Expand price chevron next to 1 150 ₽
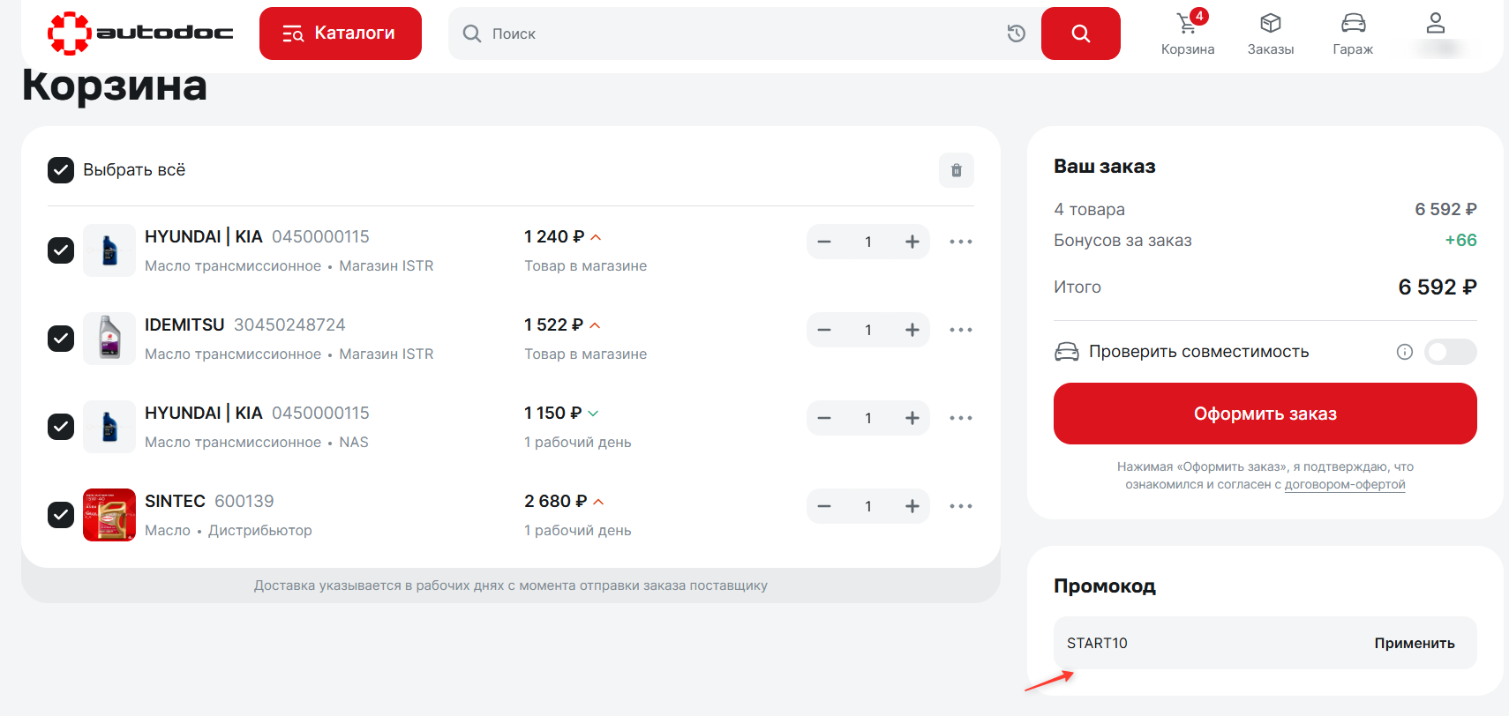 [x=593, y=414]
